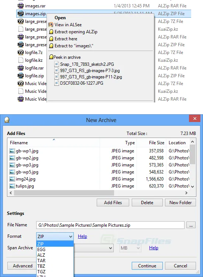Click egg icon next to Peek in archive
Image resolution: width=203 pixels, height=277 pixels.
(51, 57)
